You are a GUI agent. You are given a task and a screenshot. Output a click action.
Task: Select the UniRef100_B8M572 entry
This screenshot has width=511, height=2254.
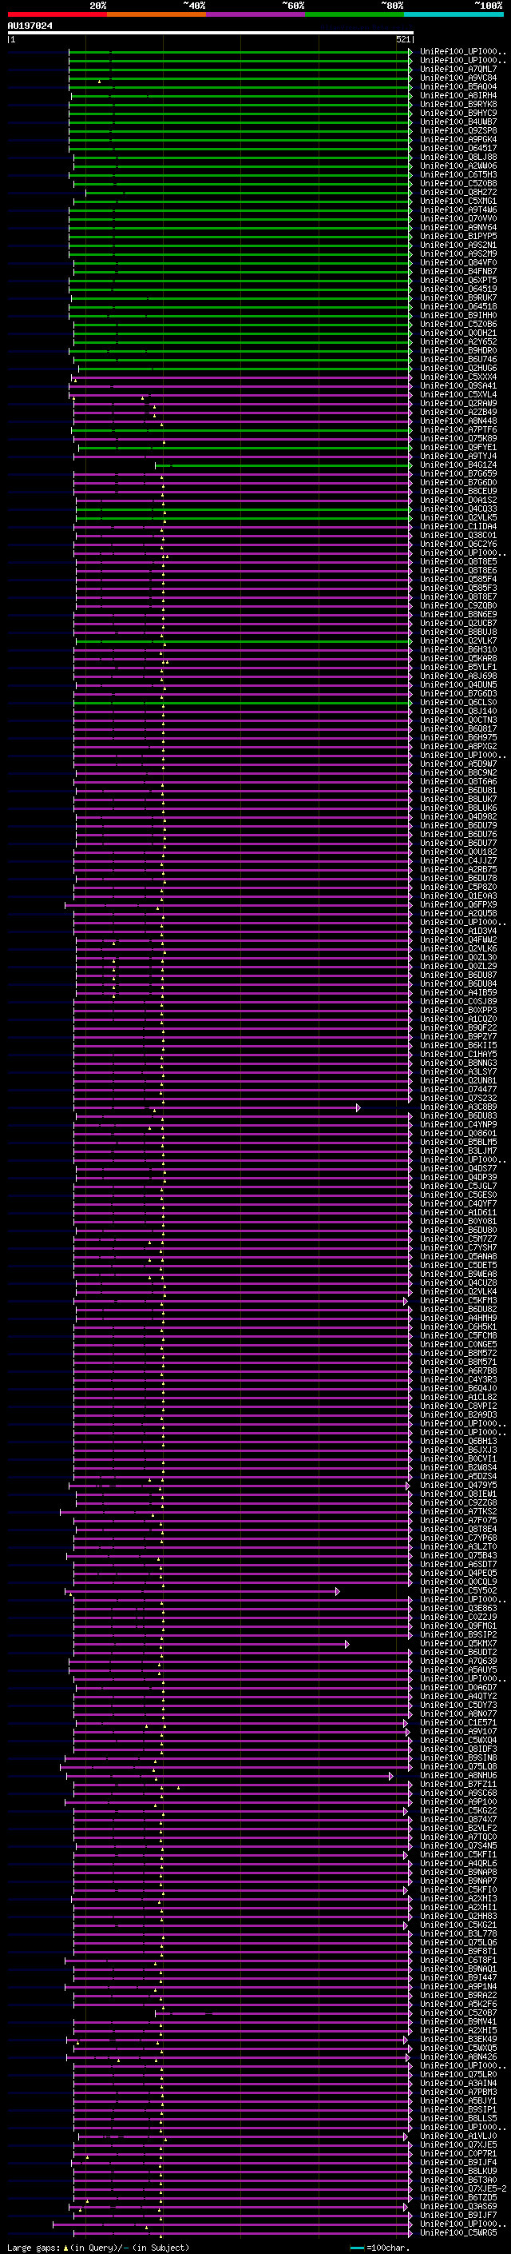[x=458, y=1353]
